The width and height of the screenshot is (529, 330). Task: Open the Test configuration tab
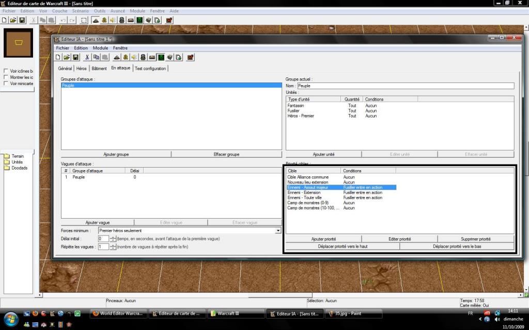(150, 69)
